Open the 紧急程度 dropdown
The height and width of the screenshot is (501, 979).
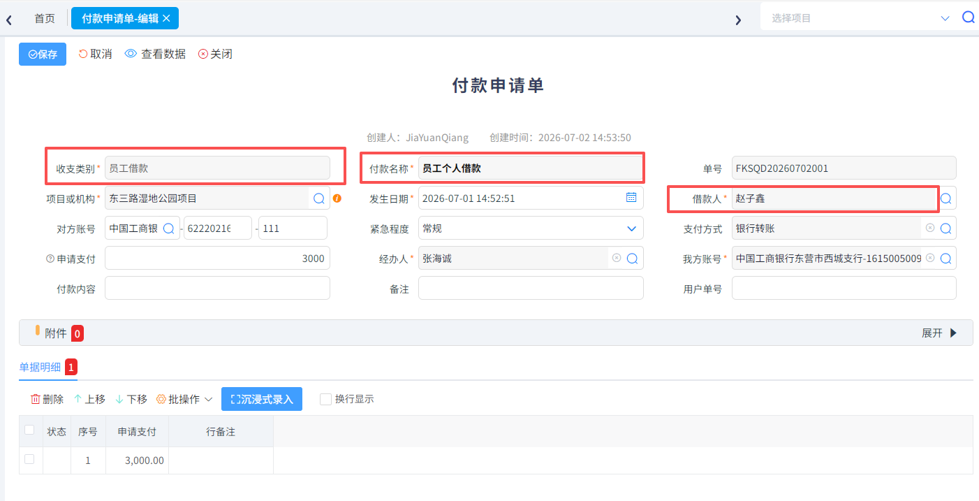(x=531, y=228)
